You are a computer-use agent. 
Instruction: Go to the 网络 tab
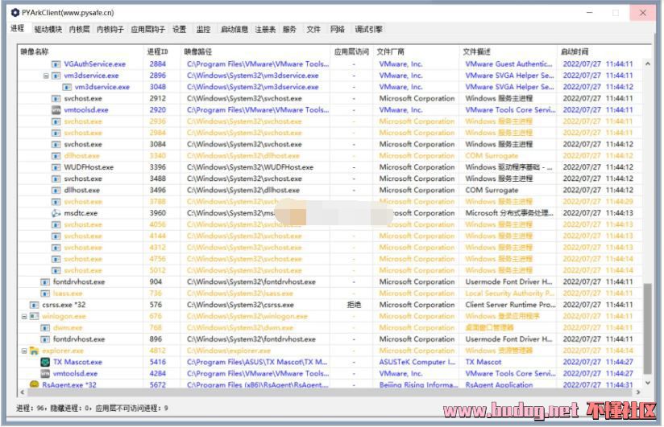click(x=337, y=30)
